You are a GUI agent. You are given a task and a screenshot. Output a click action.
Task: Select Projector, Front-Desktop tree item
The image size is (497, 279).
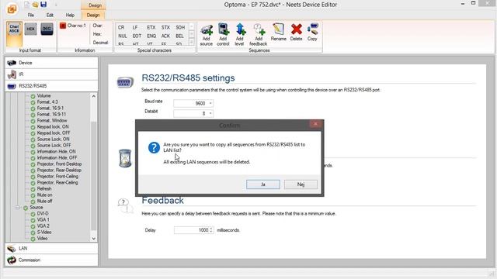pyautogui.click(x=59, y=164)
